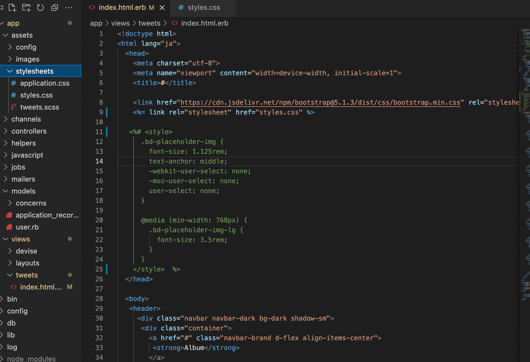The width and height of the screenshot is (530, 362).
Task: Switch to the styles.css tab
Action: tap(203, 8)
